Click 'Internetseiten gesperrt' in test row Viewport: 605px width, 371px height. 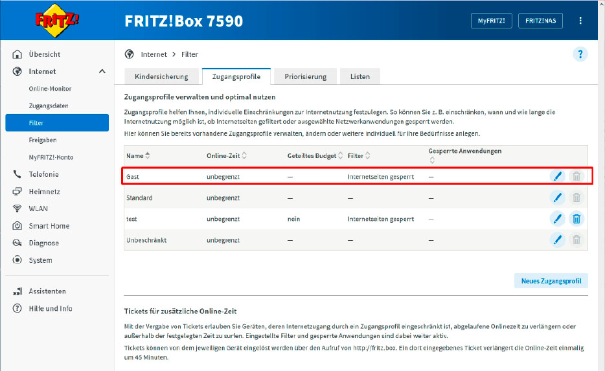380,219
